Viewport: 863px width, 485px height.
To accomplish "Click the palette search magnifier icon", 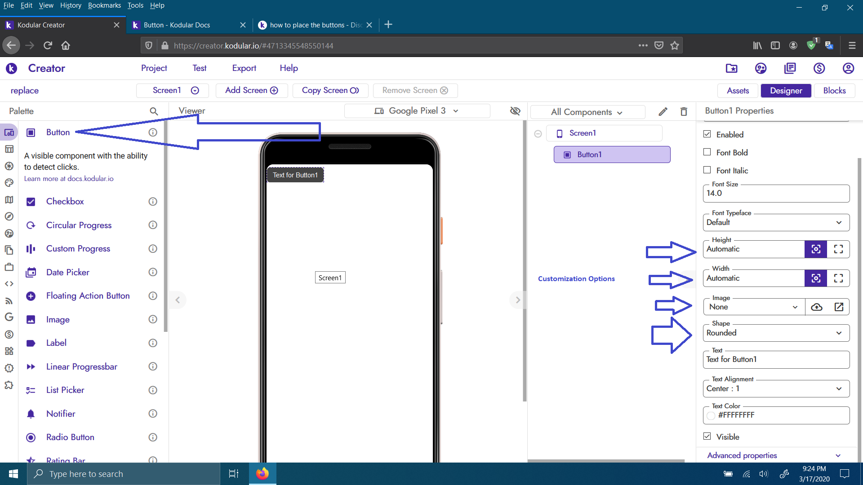I will point(154,111).
